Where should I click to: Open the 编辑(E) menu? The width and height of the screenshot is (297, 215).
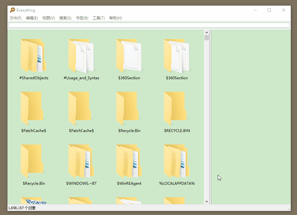[x=32, y=18]
